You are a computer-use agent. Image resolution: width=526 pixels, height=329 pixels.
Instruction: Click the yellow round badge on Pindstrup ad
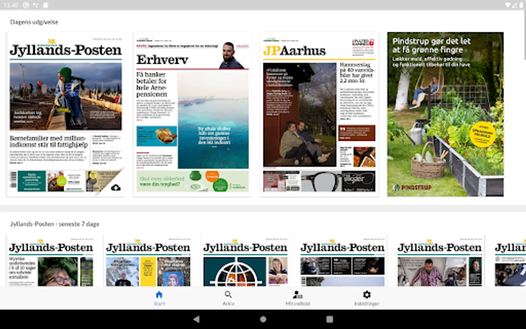[483, 134]
